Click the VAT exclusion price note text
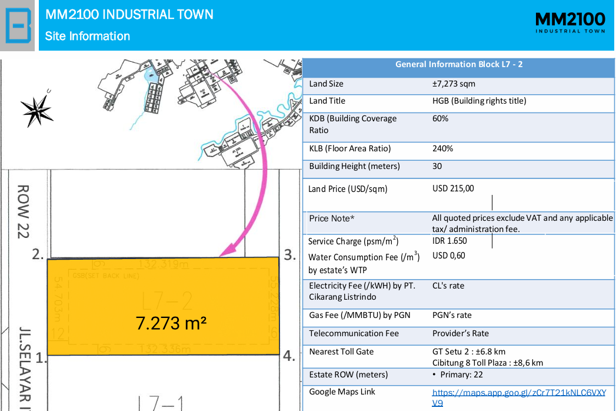 click(x=522, y=223)
